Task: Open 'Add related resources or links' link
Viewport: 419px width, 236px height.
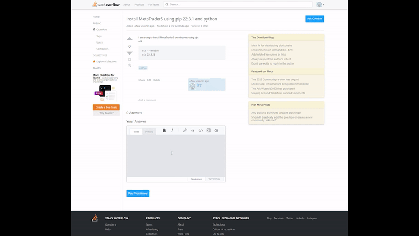Action: pyautogui.click(x=269, y=55)
